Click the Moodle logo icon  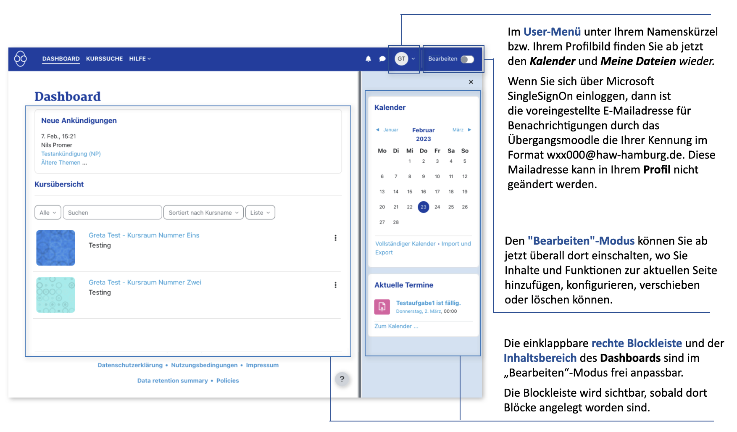pyautogui.click(x=20, y=59)
